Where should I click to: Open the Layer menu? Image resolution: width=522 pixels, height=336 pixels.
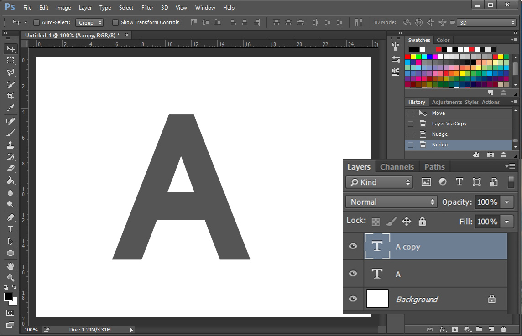(85, 8)
